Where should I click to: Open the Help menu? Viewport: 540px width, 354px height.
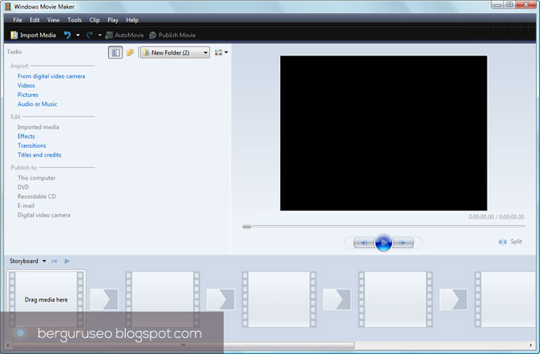[x=132, y=20]
